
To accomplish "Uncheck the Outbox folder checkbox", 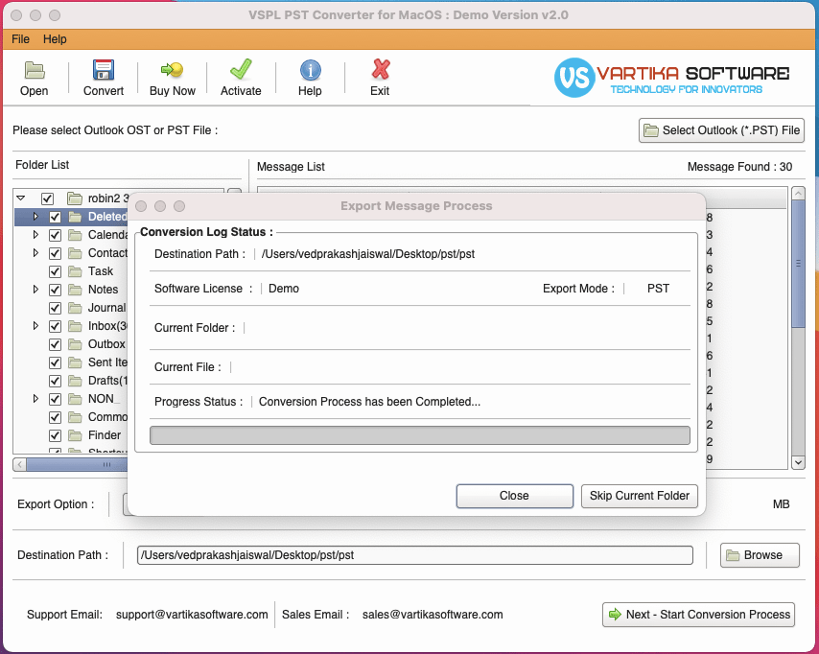I will pos(55,345).
